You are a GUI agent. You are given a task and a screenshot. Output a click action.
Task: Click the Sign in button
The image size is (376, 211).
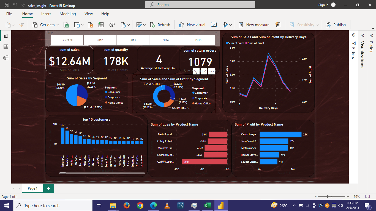pyautogui.click(x=323, y=5)
